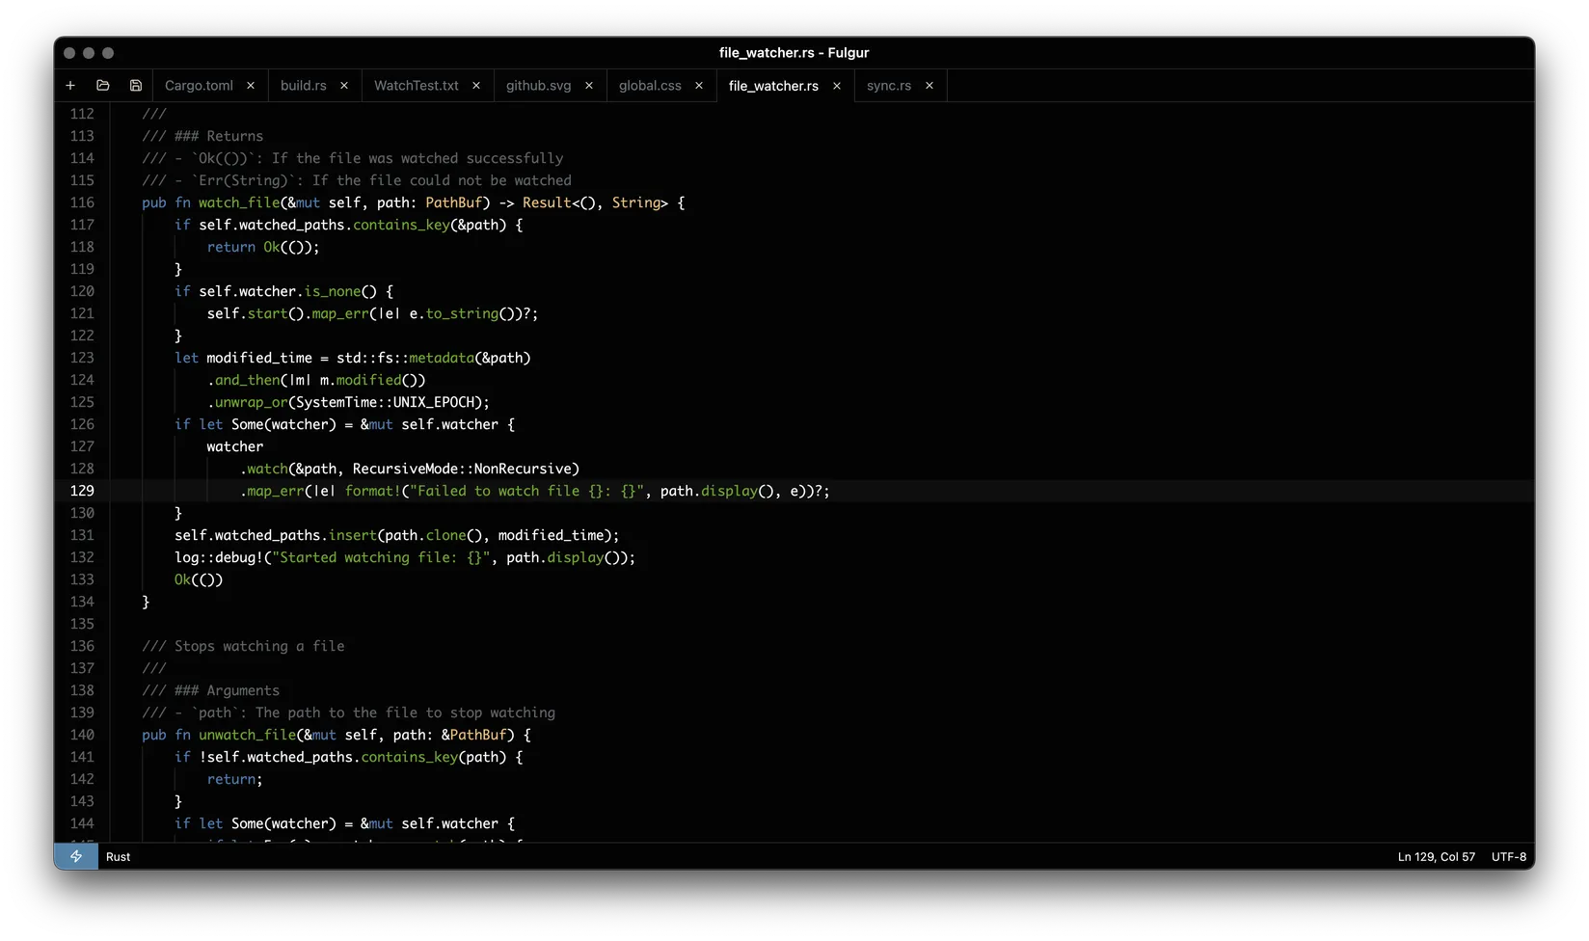1589x941 pixels.
Task: Click the lightning bolt status icon
Action: 76,856
